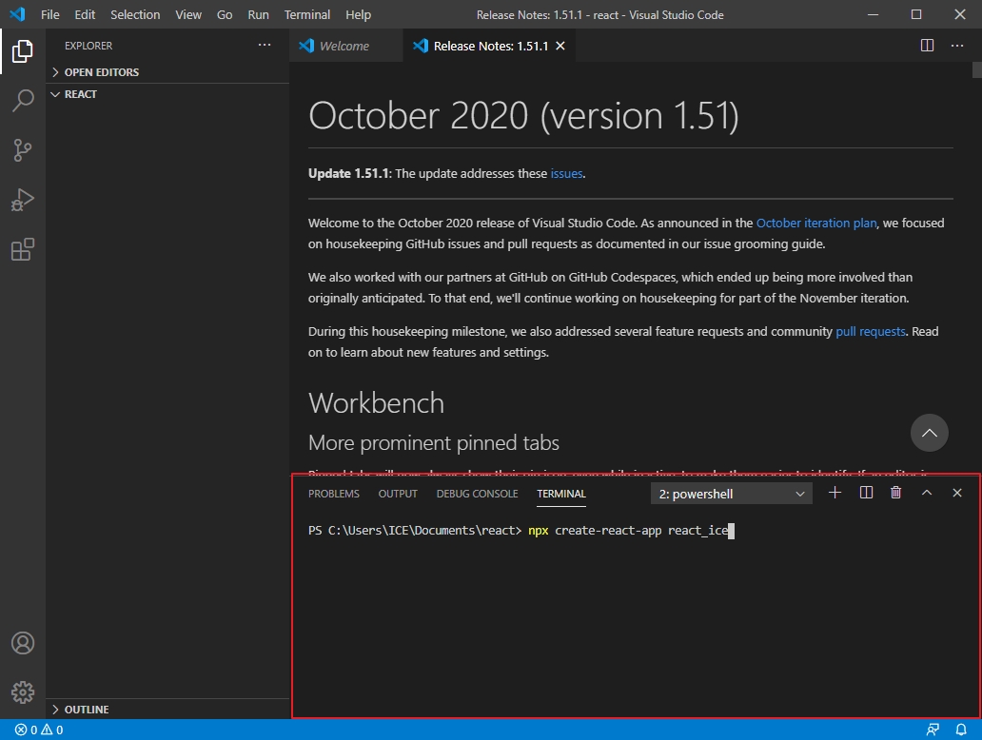Image resolution: width=982 pixels, height=740 pixels.
Task: Open the Accounts menu icon
Action: click(23, 643)
